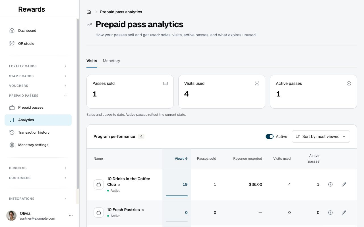The height and width of the screenshot is (227, 364).
Task: Expand the Loyalty Cards section
Action: pyautogui.click(x=38, y=66)
